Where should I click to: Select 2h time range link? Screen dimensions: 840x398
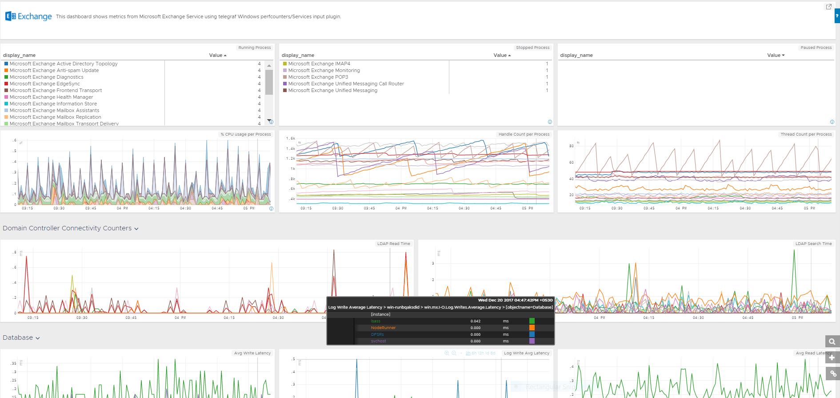click(468, 353)
